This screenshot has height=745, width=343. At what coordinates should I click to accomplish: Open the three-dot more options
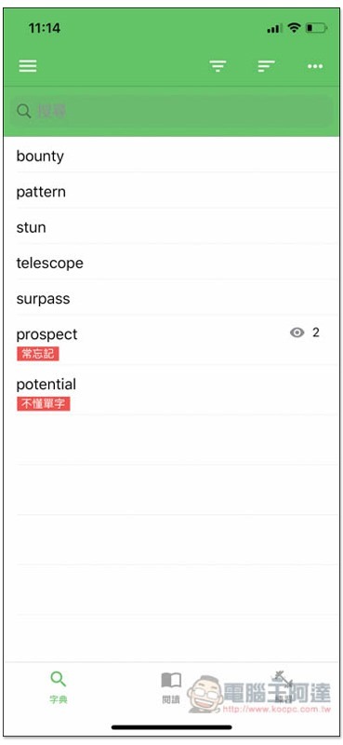click(x=315, y=66)
